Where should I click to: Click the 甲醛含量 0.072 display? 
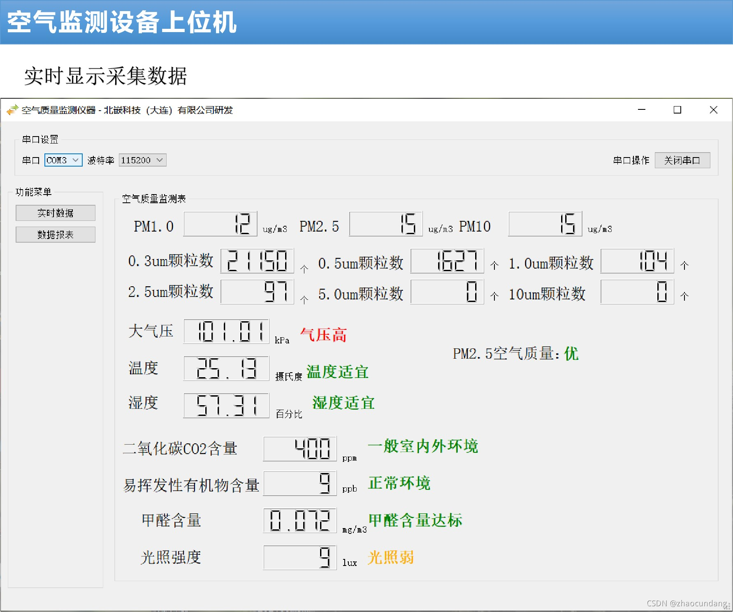[300, 521]
